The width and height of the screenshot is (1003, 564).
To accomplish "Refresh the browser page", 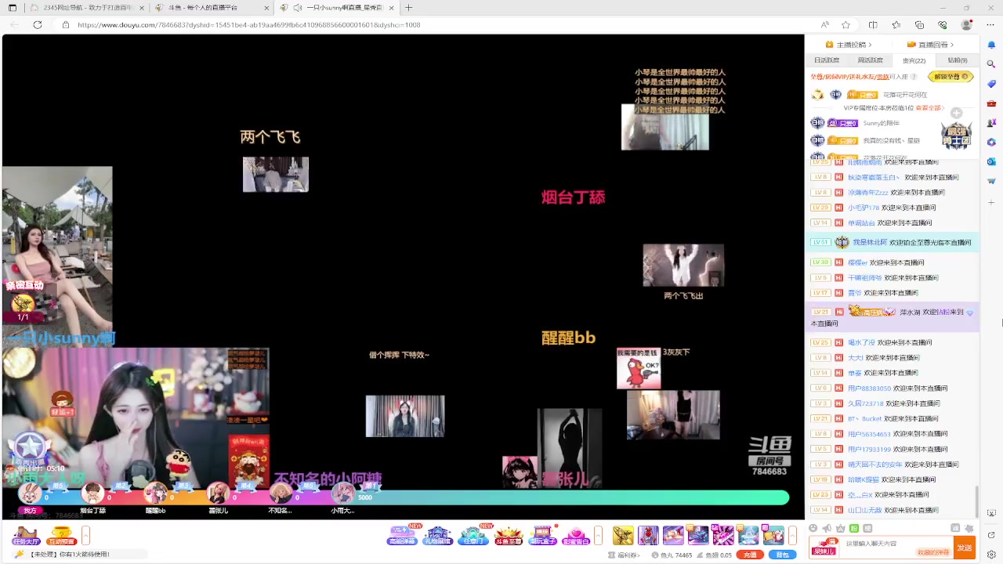I will point(37,25).
